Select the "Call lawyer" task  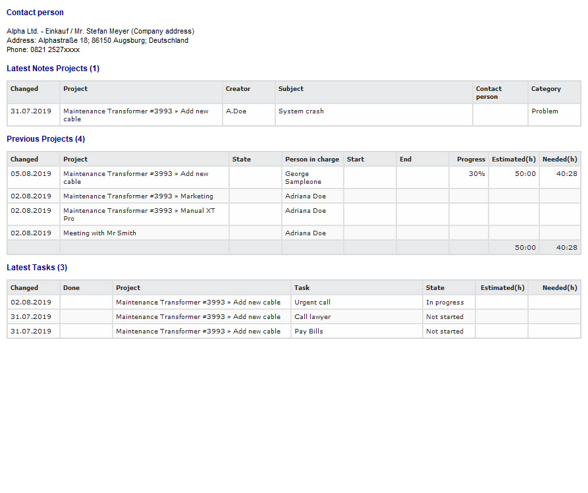[x=312, y=317]
